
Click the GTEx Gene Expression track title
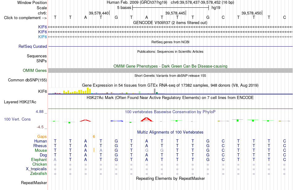click(170, 85)
